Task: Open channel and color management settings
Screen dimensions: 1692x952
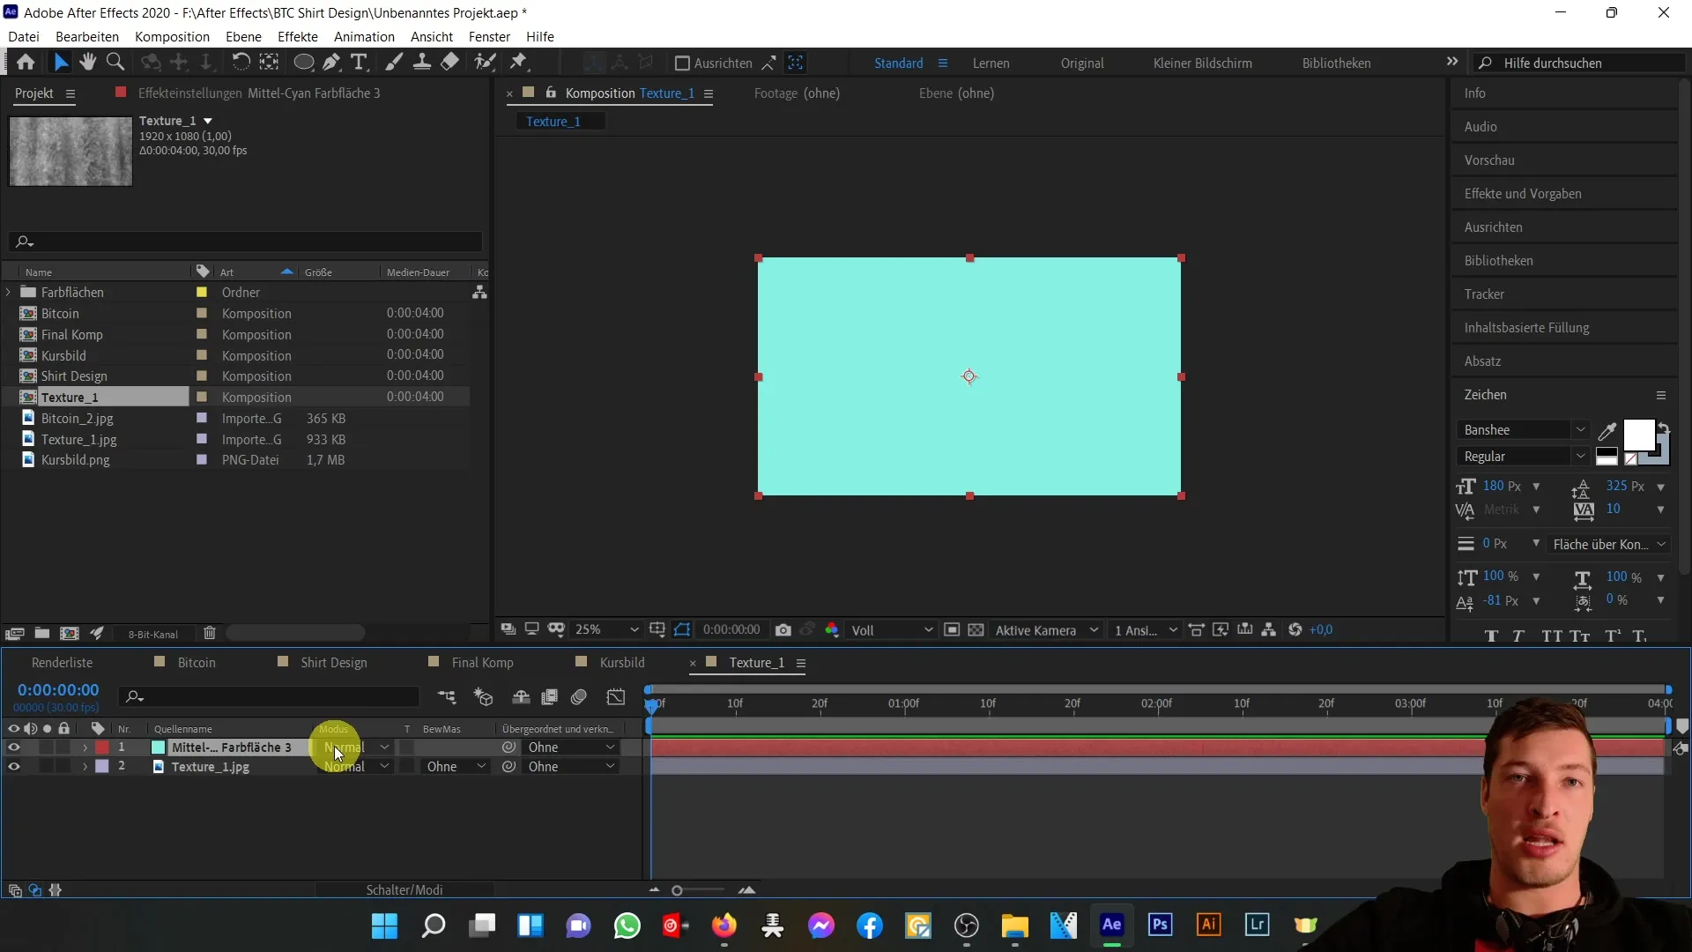Action: coord(832,629)
